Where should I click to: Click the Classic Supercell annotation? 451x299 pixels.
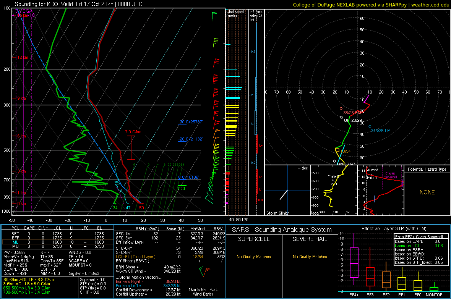(391, 175)
